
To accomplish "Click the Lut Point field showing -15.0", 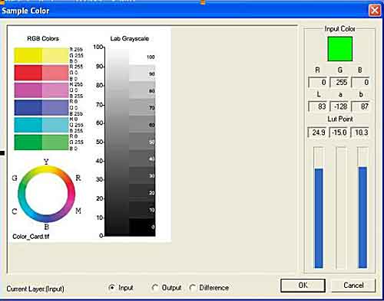I will point(339,133).
